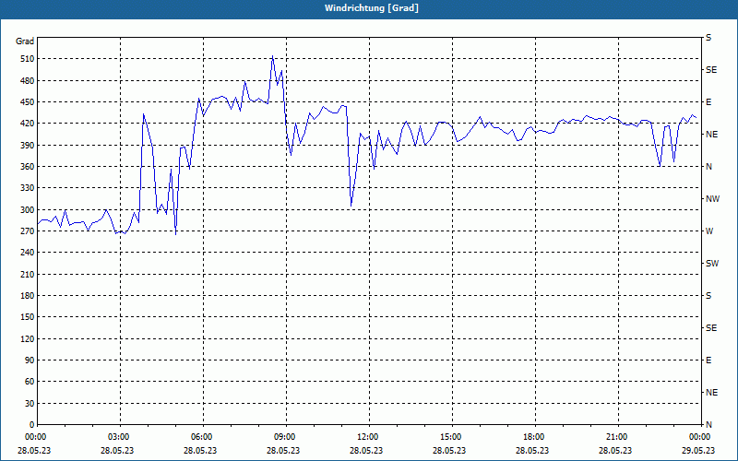Click the 28.05.23 date under 12:00
This screenshot has width=738, height=461.
point(366,450)
